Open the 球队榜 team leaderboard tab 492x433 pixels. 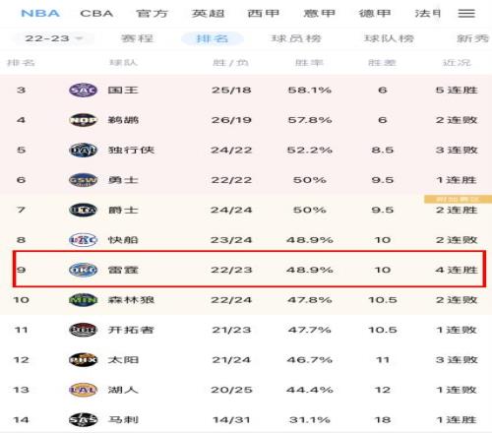(389, 38)
